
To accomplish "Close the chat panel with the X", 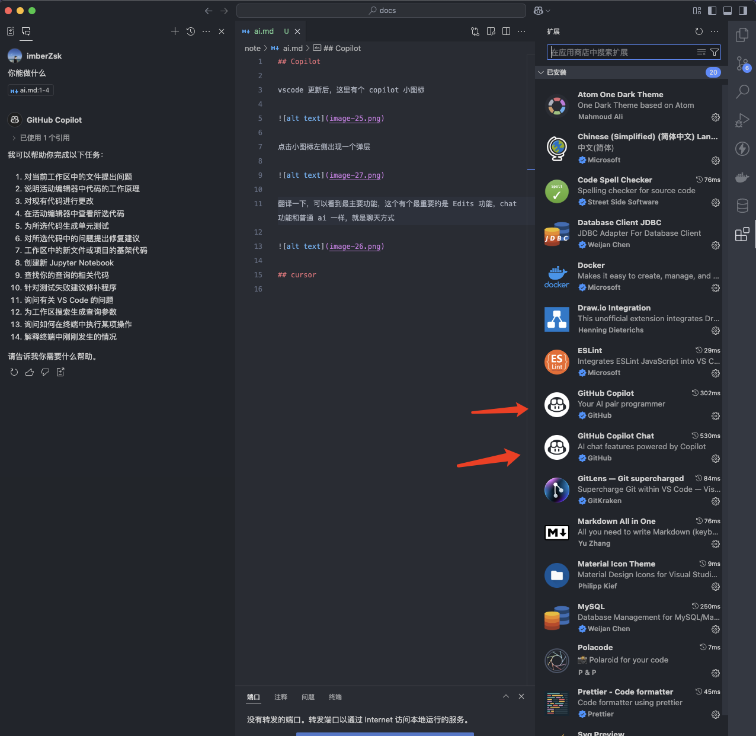I will pyautogui.click(x=222, y=31).
